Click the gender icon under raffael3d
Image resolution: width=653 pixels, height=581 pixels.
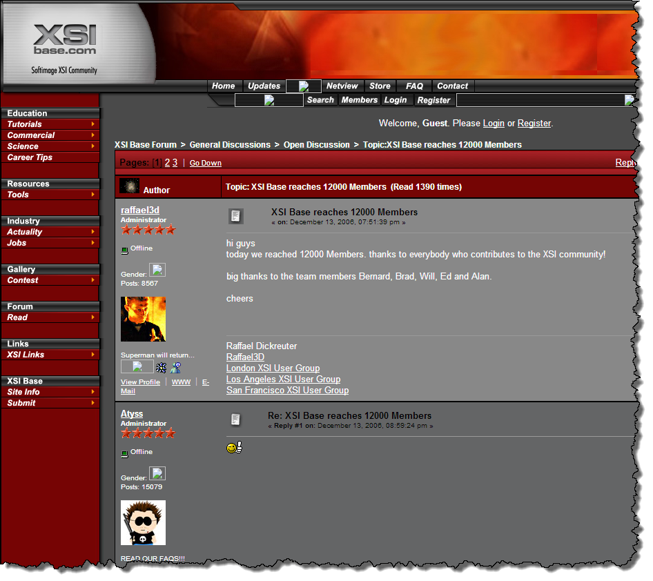(x=157, y=270)
